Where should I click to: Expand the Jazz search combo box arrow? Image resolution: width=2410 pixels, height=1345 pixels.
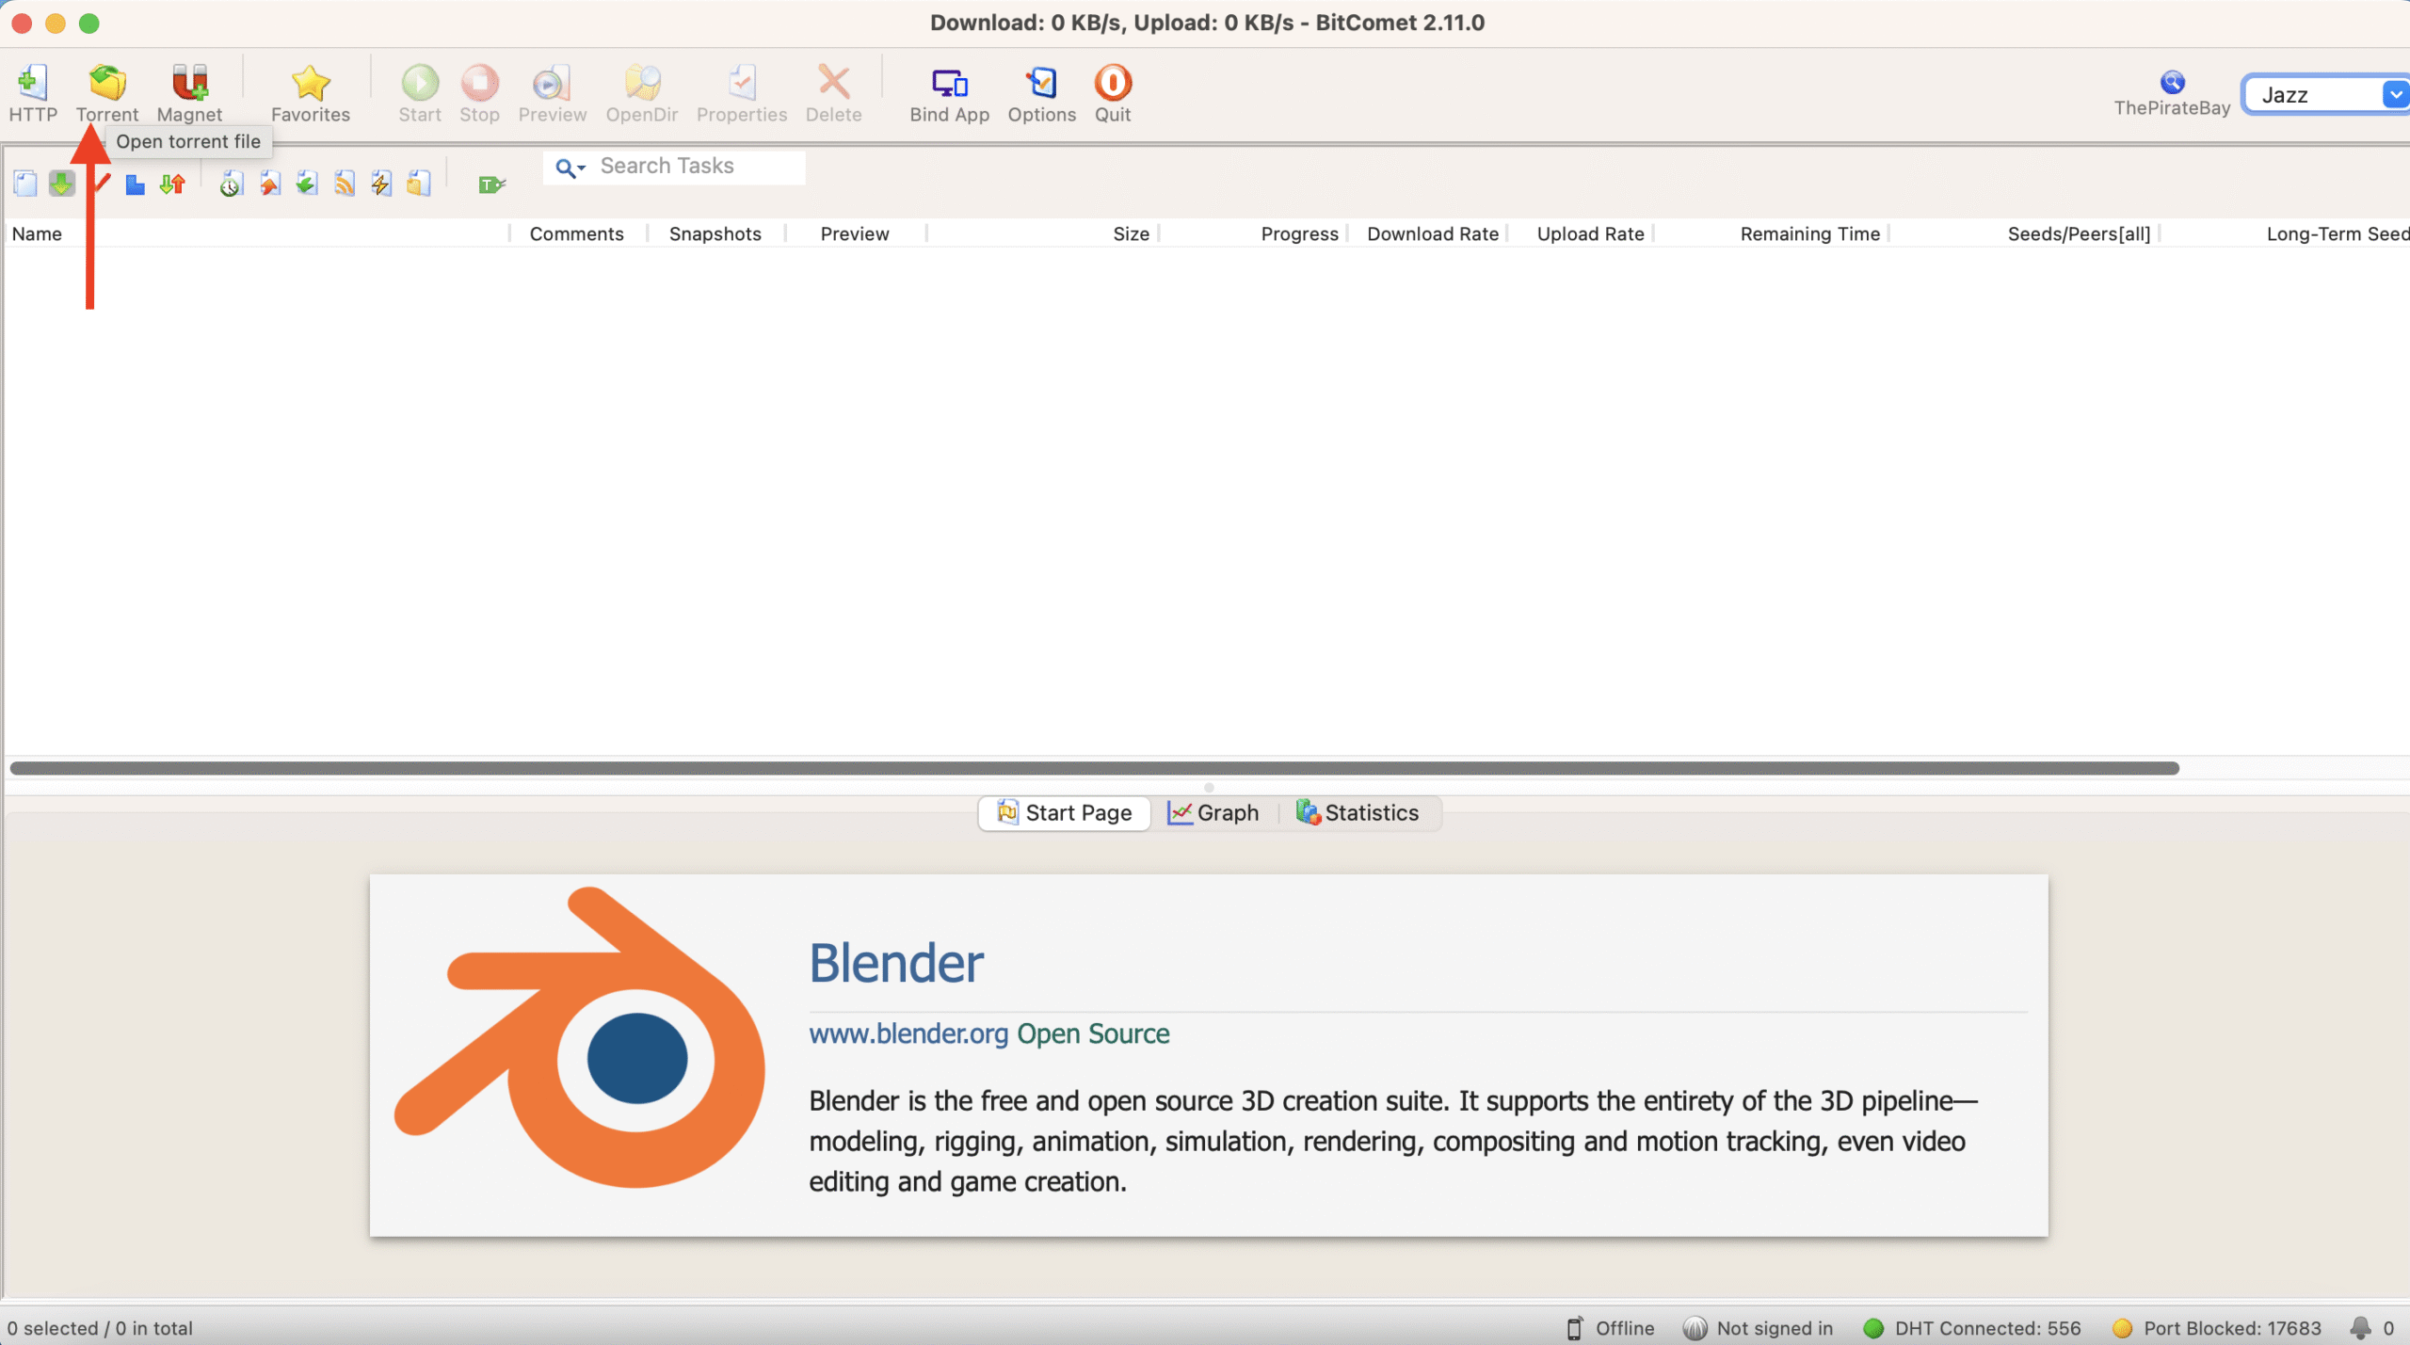[x=2394, y=95]
